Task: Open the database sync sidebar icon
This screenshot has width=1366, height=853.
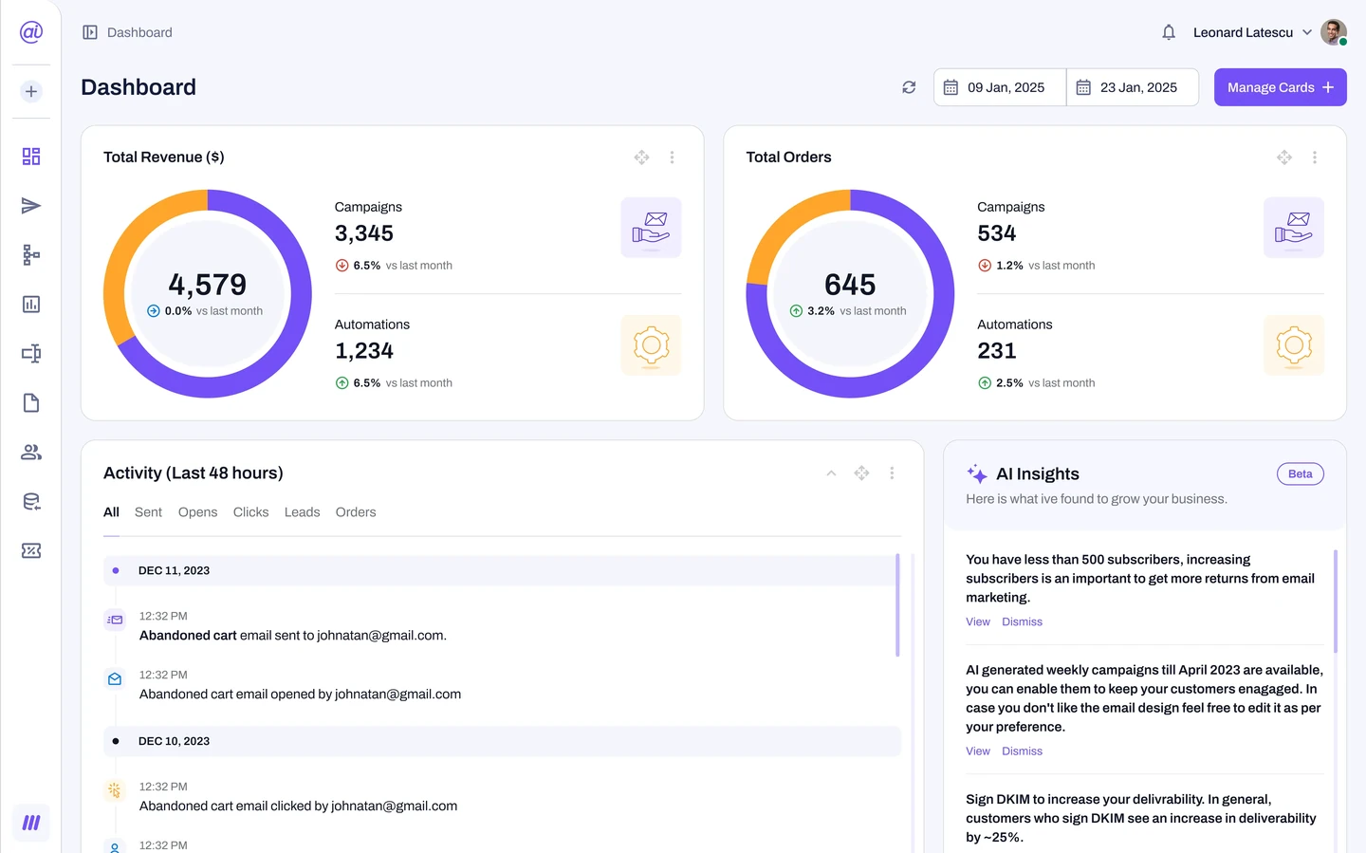Action: (31, 502)
